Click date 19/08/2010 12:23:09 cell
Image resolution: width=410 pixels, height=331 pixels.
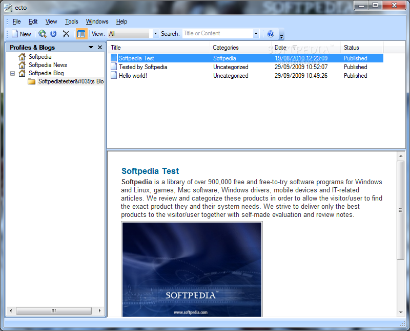(301, 58)
